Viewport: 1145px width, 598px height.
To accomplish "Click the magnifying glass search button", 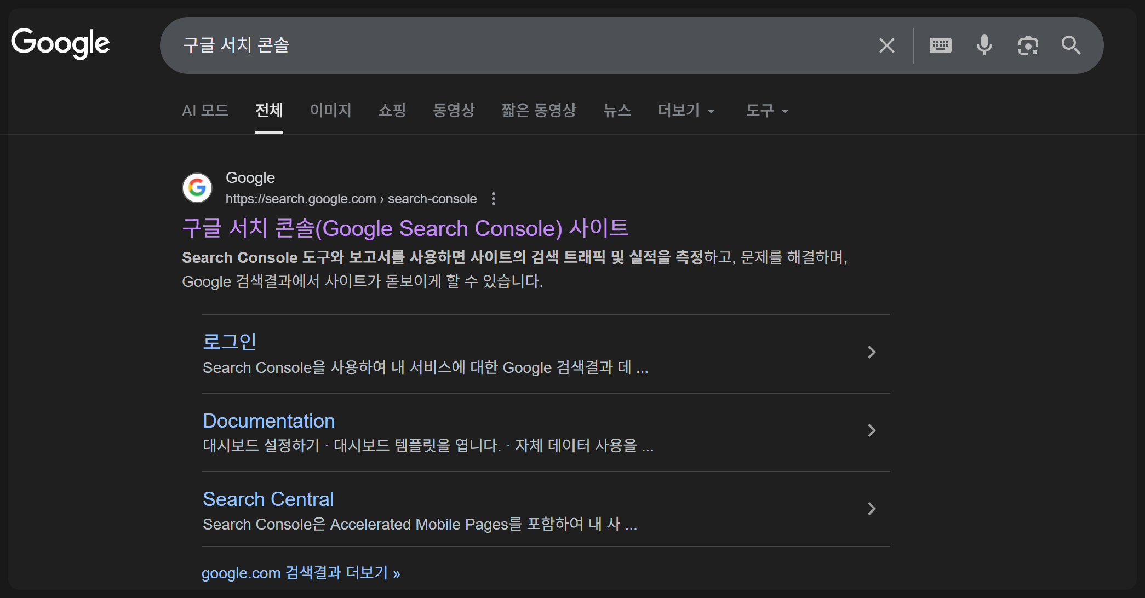I will pos(1070,45).
